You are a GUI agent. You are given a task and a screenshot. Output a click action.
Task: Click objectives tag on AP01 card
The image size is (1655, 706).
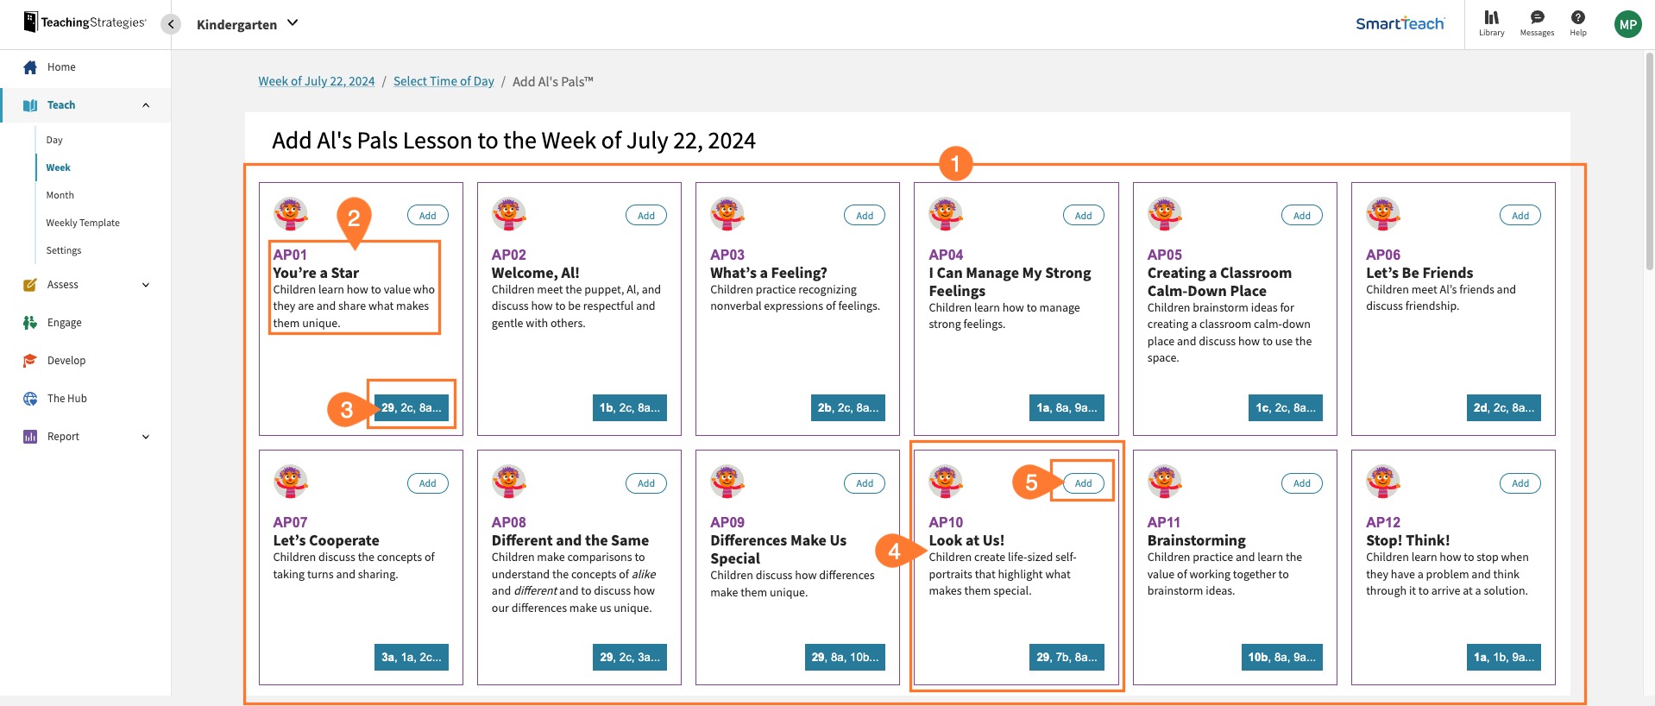point(412,407)
